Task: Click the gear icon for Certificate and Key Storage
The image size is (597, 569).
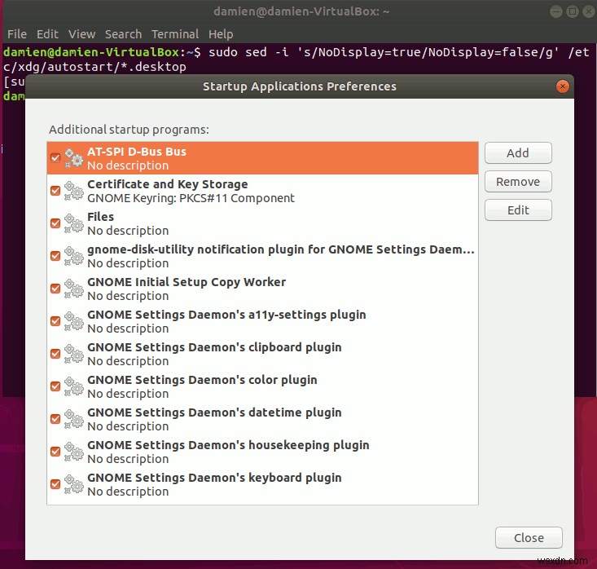Action: point(73,191)
